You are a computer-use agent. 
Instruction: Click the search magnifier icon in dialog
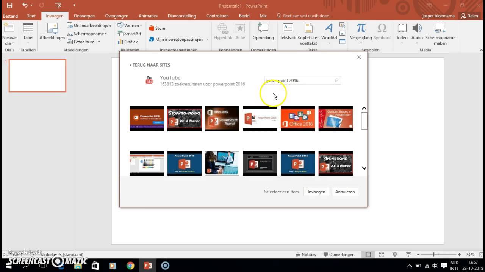point(336,80)
